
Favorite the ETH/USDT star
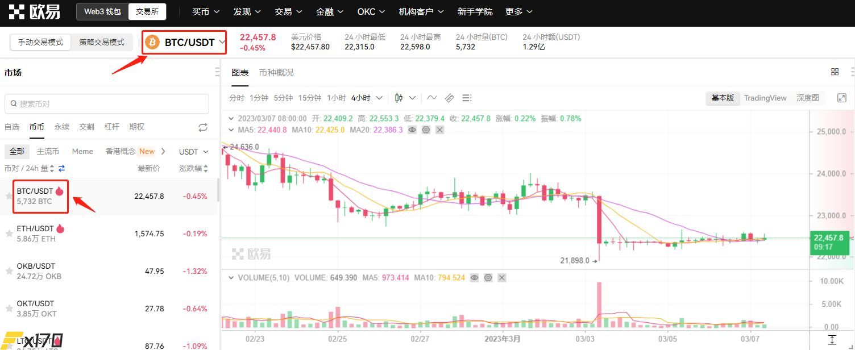click(9, 234)
